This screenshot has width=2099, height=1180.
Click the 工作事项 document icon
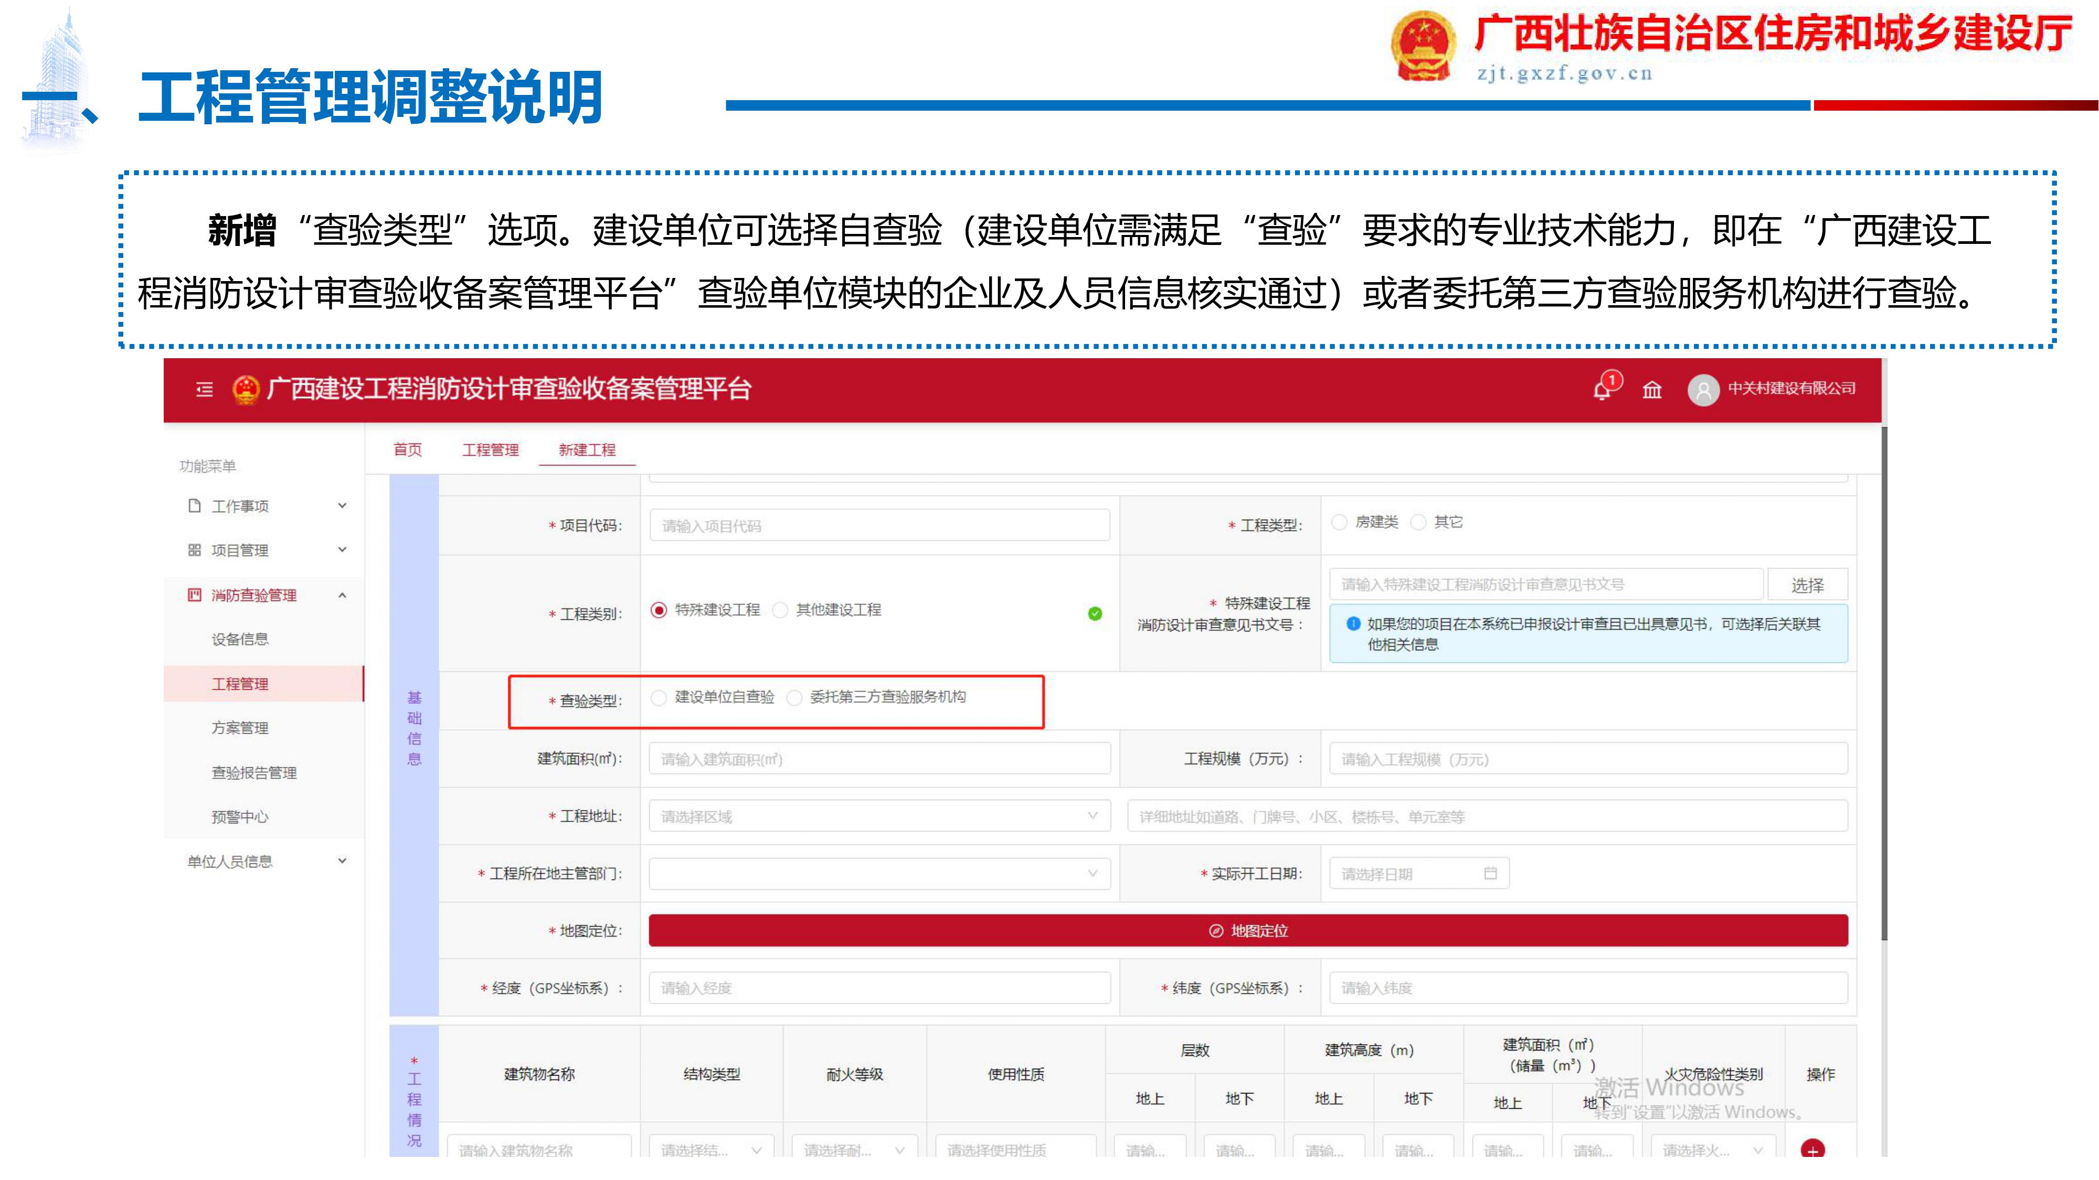coord(194,506)
